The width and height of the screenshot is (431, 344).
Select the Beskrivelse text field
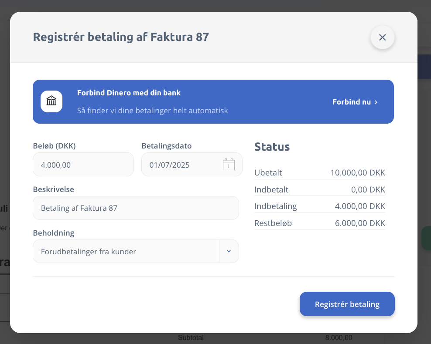[x=135, y=208]
